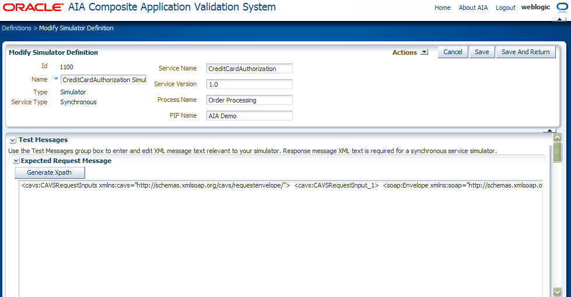Viewport: 571px width, 297px height.
Task: Open the Home link
Action: tap(442, 8)
